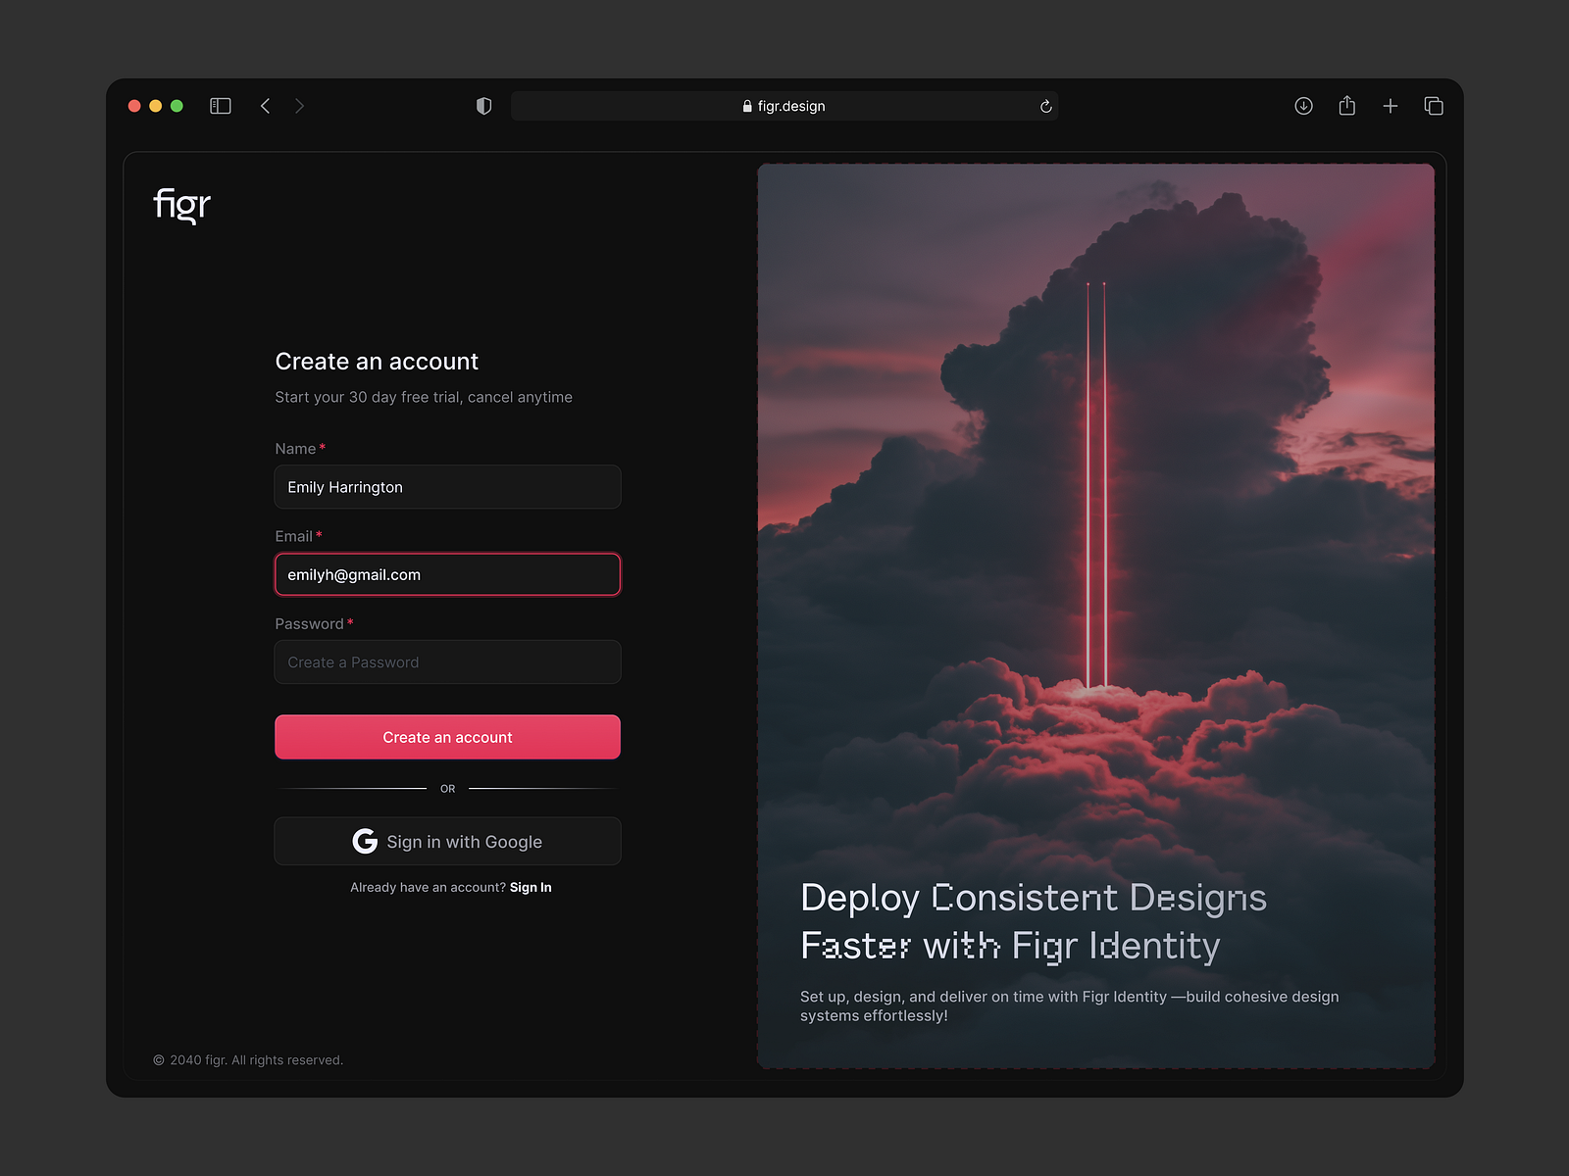Open a new tab with the plus icon
This screenshot has width=1569, height=1176.
(x=1390, y=105)
